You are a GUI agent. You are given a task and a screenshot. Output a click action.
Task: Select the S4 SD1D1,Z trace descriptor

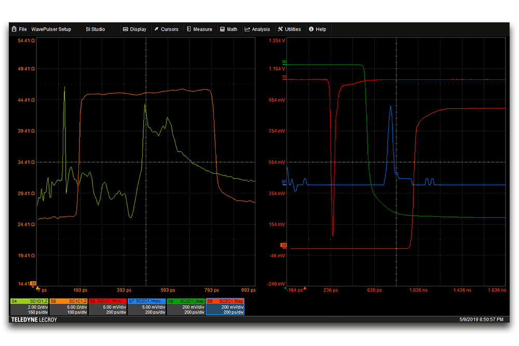[30, 307]
